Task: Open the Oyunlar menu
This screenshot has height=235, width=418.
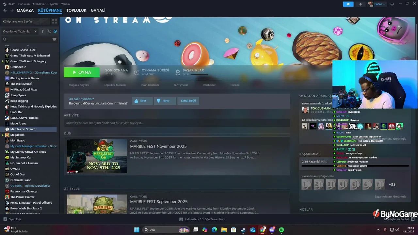Action: [53, 4]
